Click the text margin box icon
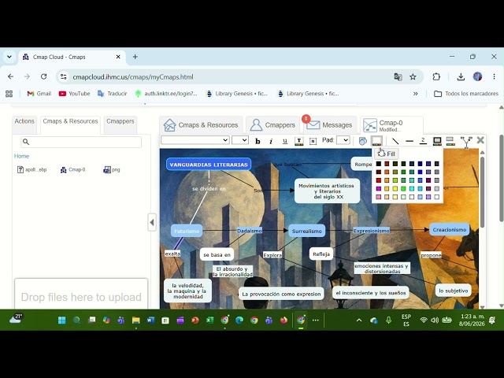 (313, 141)
